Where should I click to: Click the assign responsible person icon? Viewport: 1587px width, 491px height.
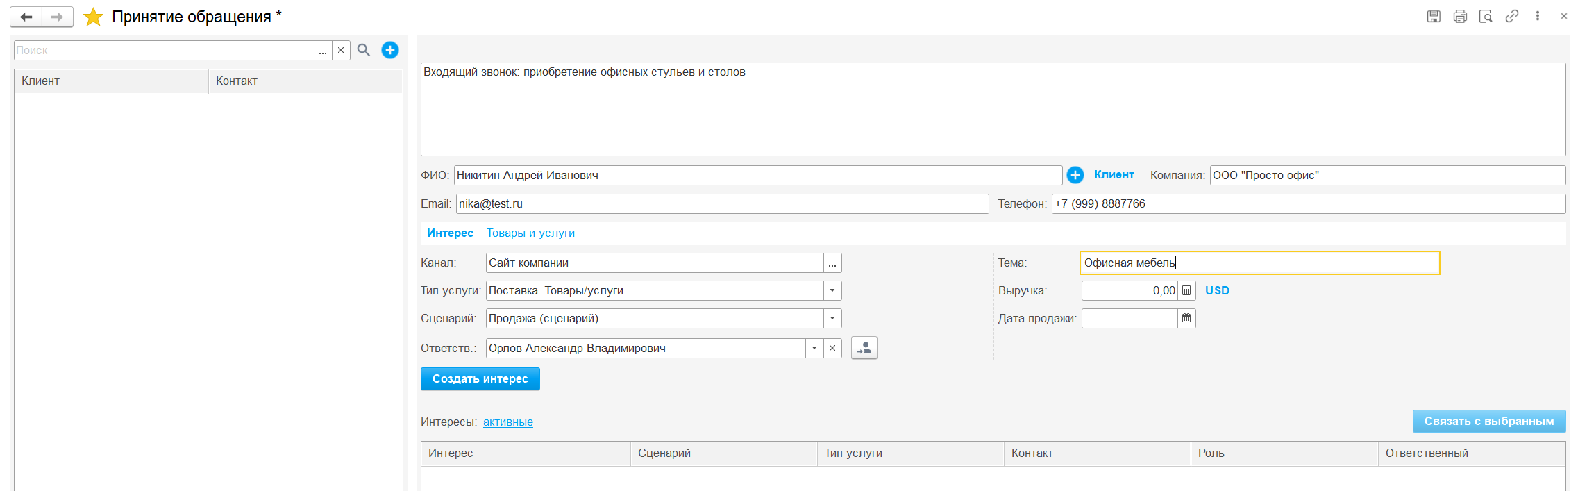(864, 348)
